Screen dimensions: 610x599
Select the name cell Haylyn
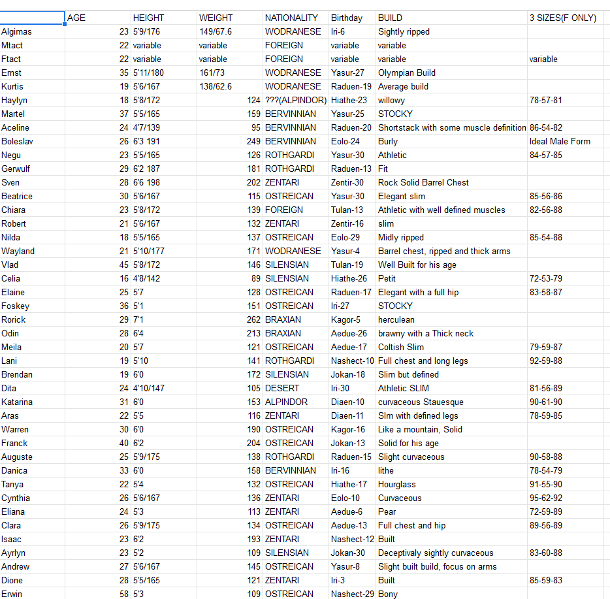pyautogui.click(x=32, y=100)
